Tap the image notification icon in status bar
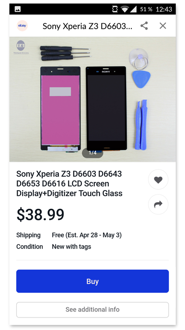 [x=18, y=9]
